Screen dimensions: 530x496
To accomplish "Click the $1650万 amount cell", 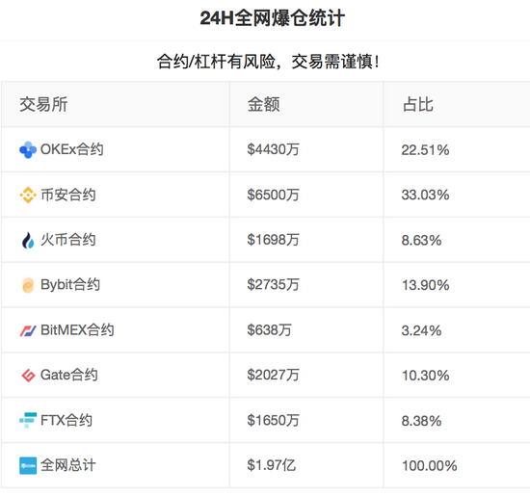I will pos(273,420).
